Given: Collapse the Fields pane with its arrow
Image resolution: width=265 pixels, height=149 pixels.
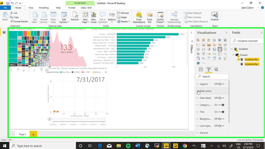Looking at the screenshot, I should pyautogui.click(x=261, y=33).
